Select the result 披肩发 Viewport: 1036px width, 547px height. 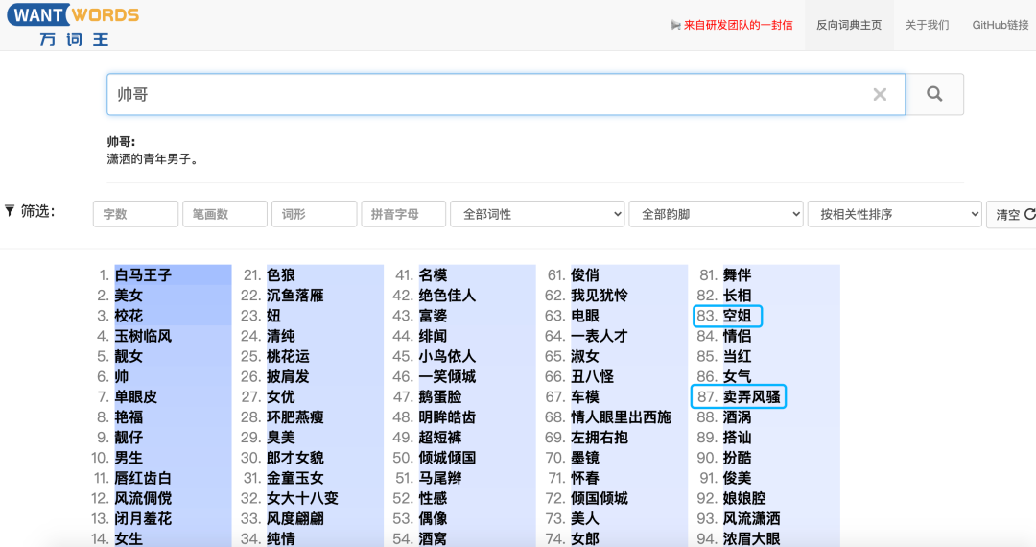288,376
